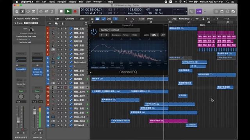This screenshot has height=140, width=250.
Task: Click the Channel EQ link chain icon
Action: point(163,35)
